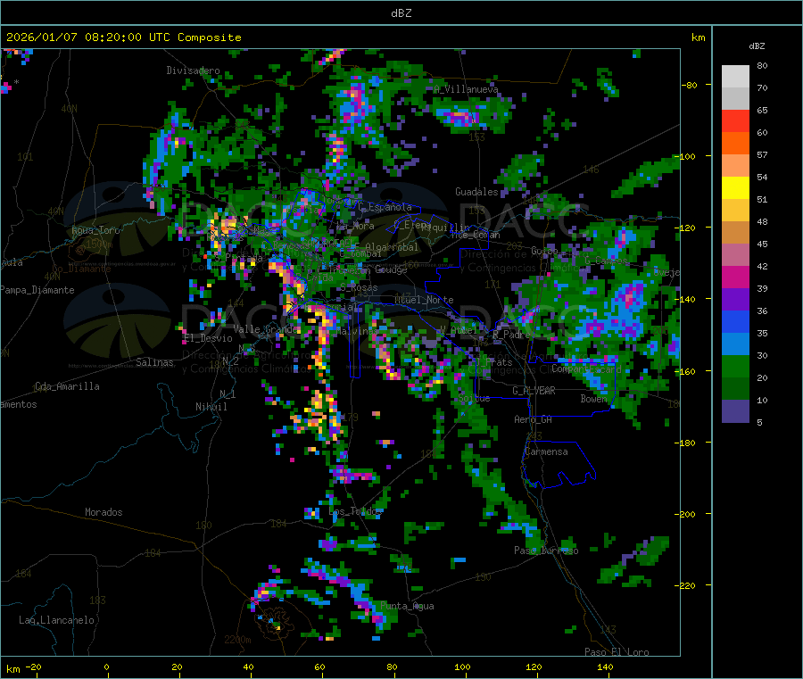Select the yellow 51-54 dBZ legend band
Image resolution: width=803 pixels, height=679 pixels.
[735, 188]
